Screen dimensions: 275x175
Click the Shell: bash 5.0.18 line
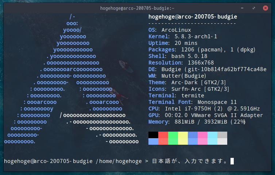pyautogui.click(x=178, y=56)
